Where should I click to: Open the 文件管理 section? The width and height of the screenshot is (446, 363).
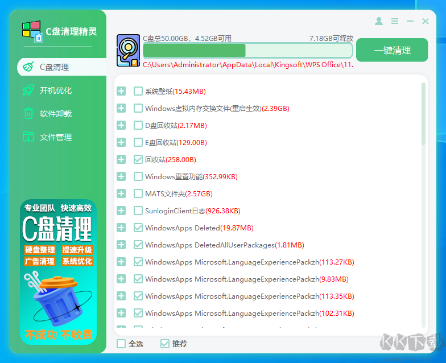click(x=56, y=137)
